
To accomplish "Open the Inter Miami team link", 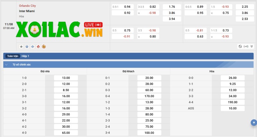I will point(27,11).
